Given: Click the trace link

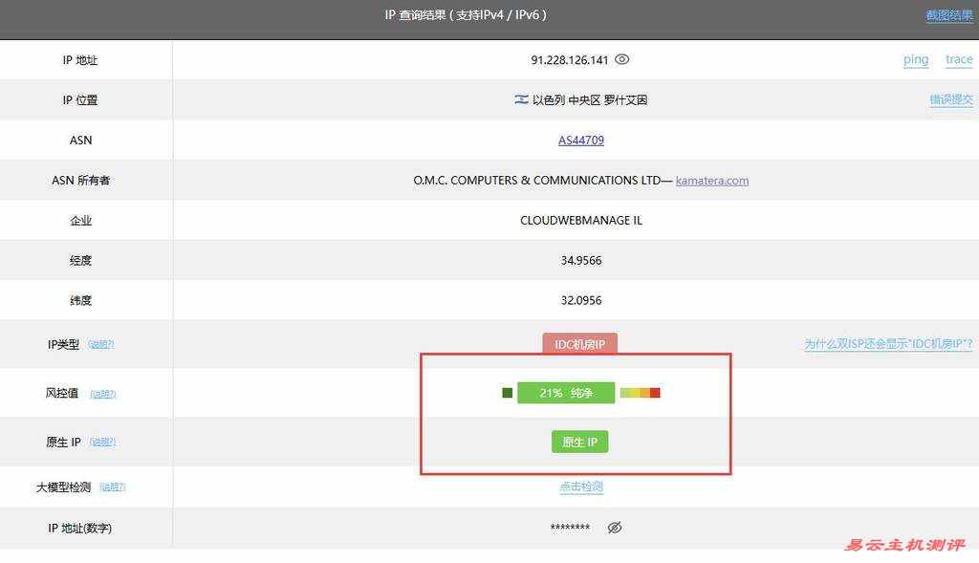Looking at the screenshot, I should (959, 59).
